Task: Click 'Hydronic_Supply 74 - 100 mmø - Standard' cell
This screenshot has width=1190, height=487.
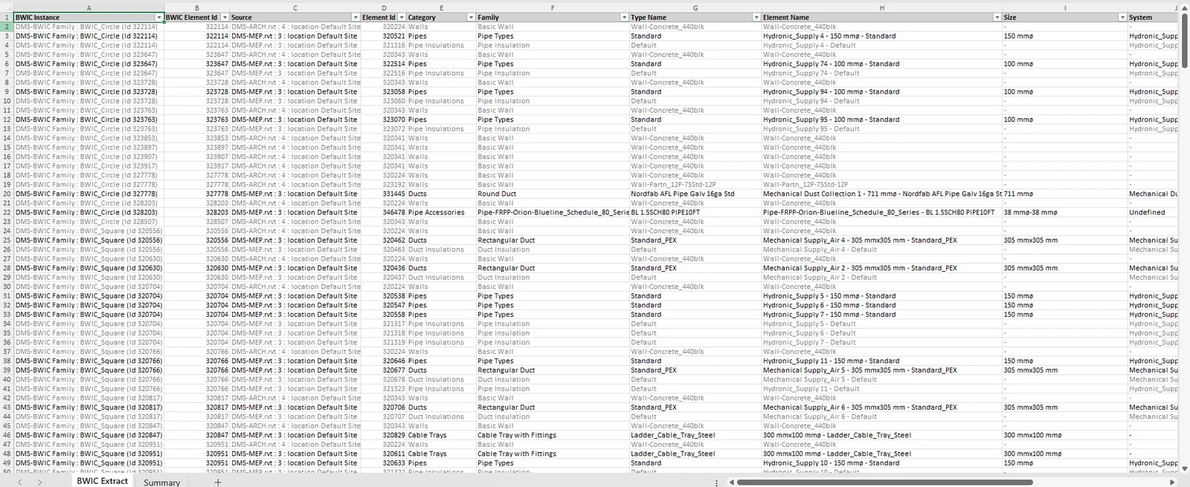Action: (x=882, y=64)
